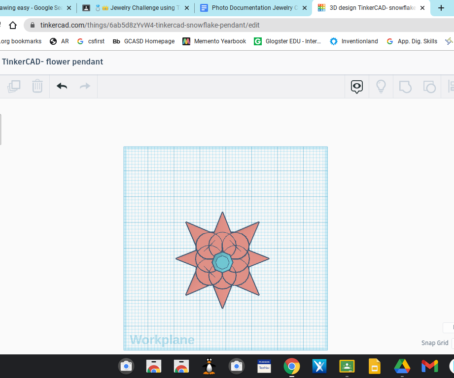Image resolution: width=454 pixels, height=378 pixels.
Task: Ungroup the flower pendant shapes
Action: coord(429,86)
